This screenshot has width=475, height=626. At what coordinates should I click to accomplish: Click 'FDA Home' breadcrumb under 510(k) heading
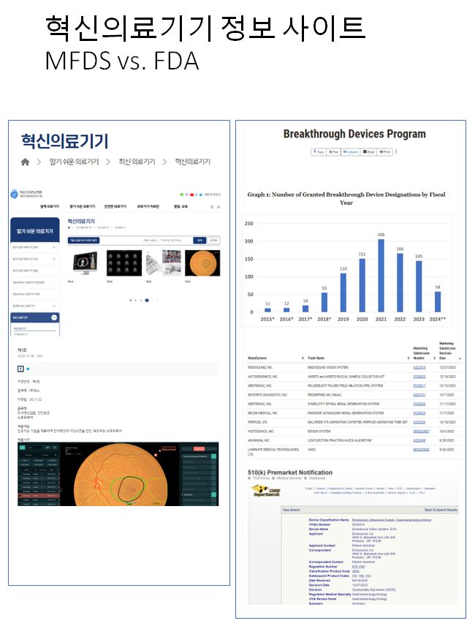tap(261, 478)
